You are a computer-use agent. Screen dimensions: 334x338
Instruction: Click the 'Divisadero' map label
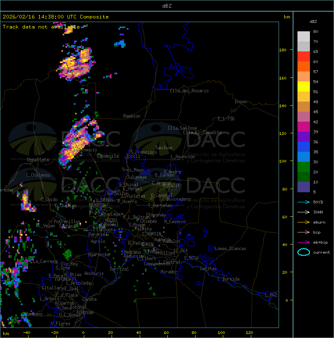point(178,199)
